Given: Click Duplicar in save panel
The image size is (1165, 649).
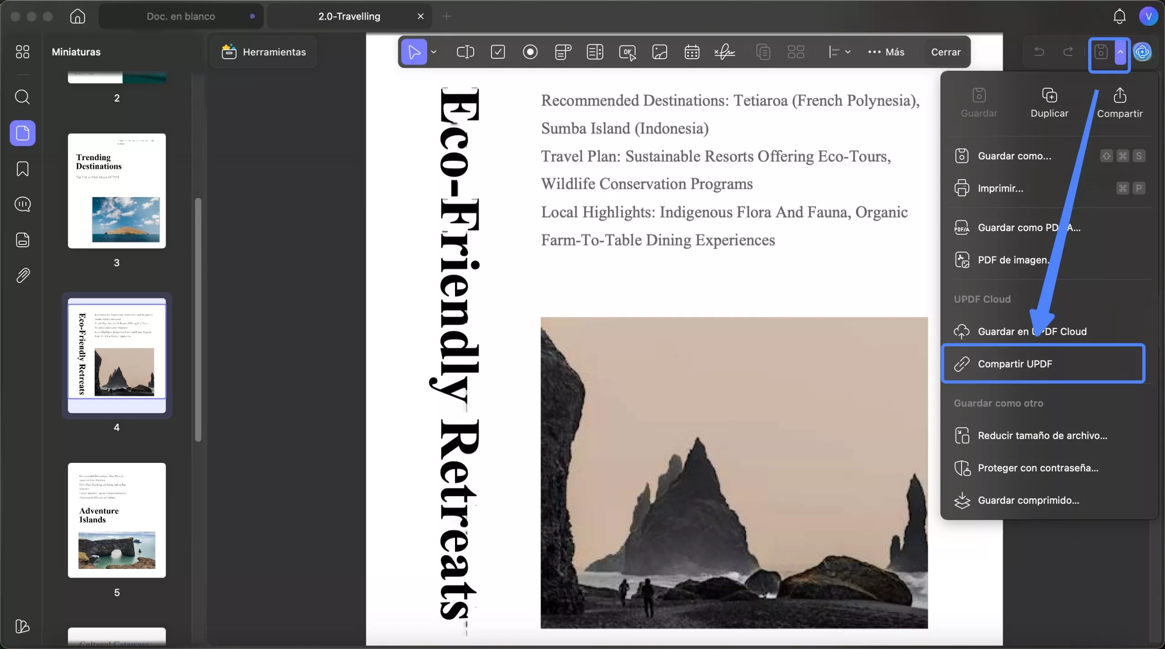Looking at the screenshot, I should coord(1049,103).
